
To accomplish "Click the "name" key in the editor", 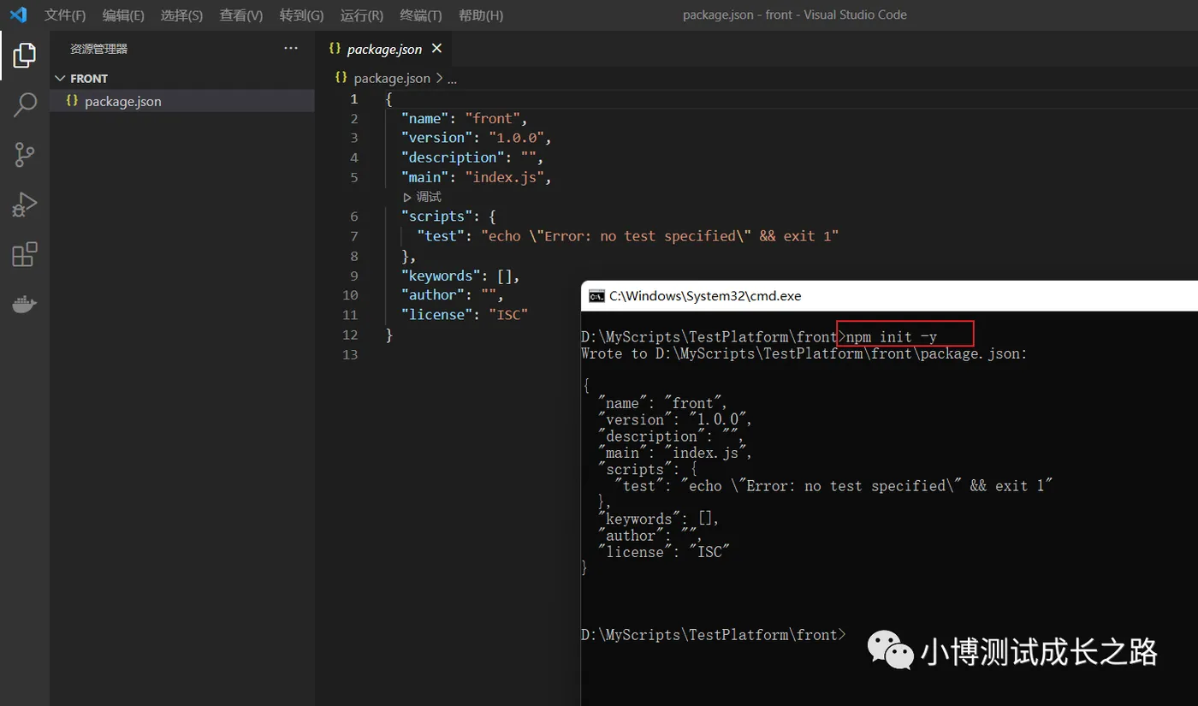I will click(425, 118).
